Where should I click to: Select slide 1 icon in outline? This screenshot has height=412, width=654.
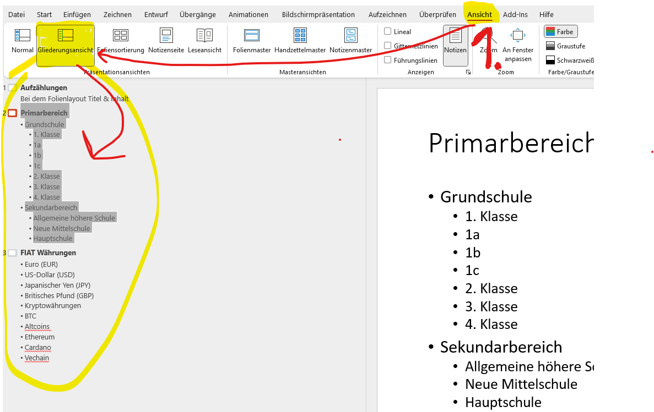point(13,88)
